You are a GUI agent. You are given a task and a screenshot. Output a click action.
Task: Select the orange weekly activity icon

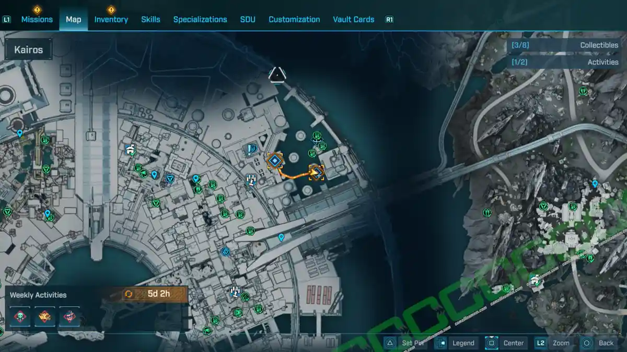(45, 317)
